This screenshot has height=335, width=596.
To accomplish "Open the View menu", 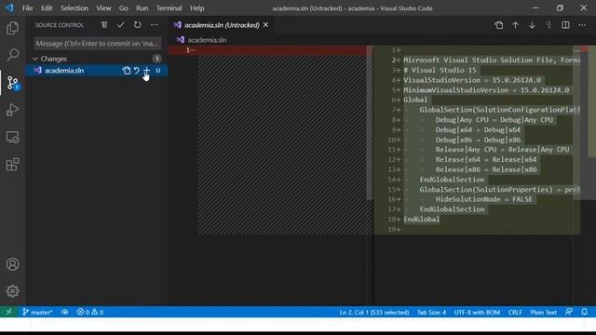I will [x=103, y=8].
